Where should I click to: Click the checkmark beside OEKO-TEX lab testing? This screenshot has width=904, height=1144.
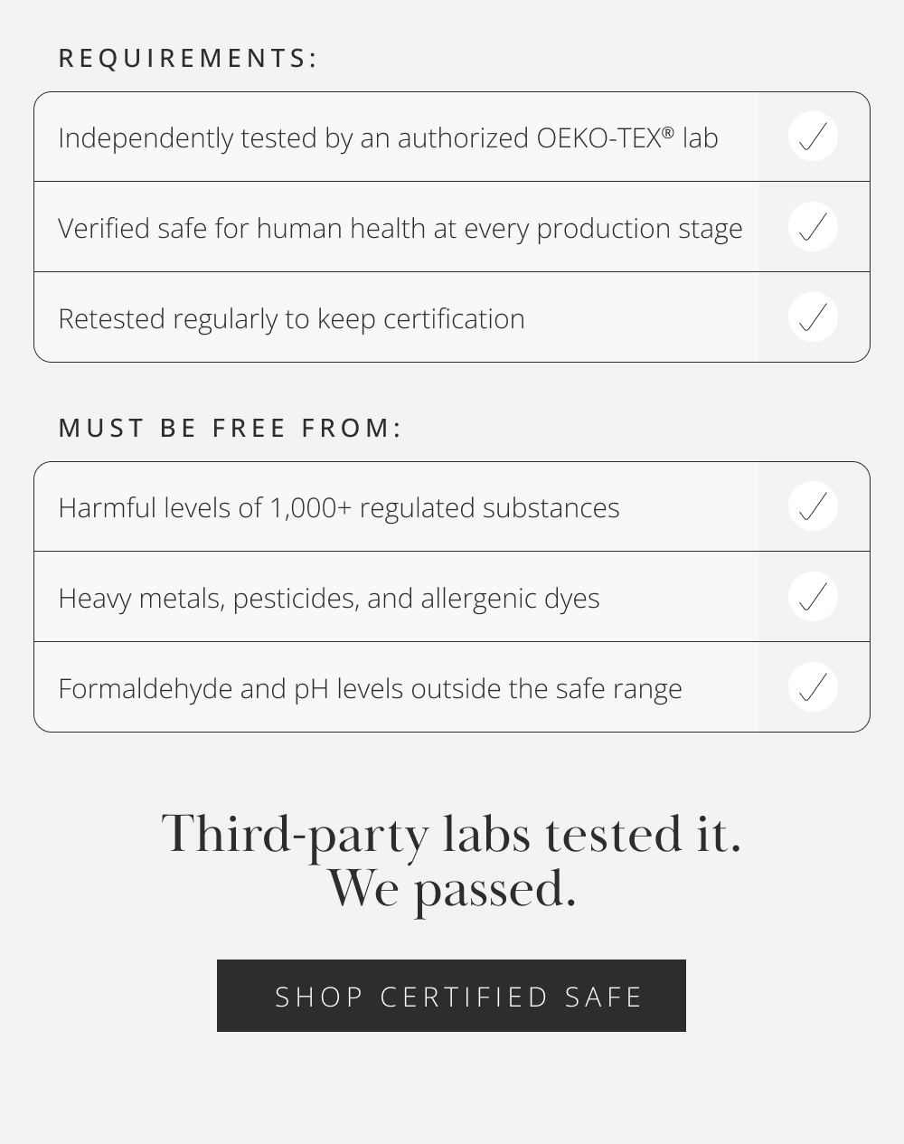point(813,137)
